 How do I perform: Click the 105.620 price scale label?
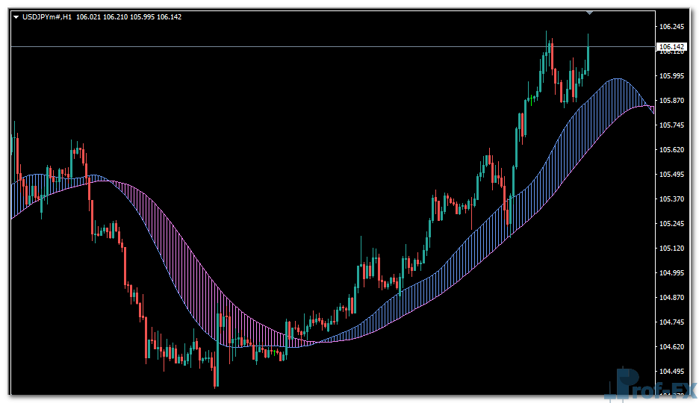click(x=672, y=150)
